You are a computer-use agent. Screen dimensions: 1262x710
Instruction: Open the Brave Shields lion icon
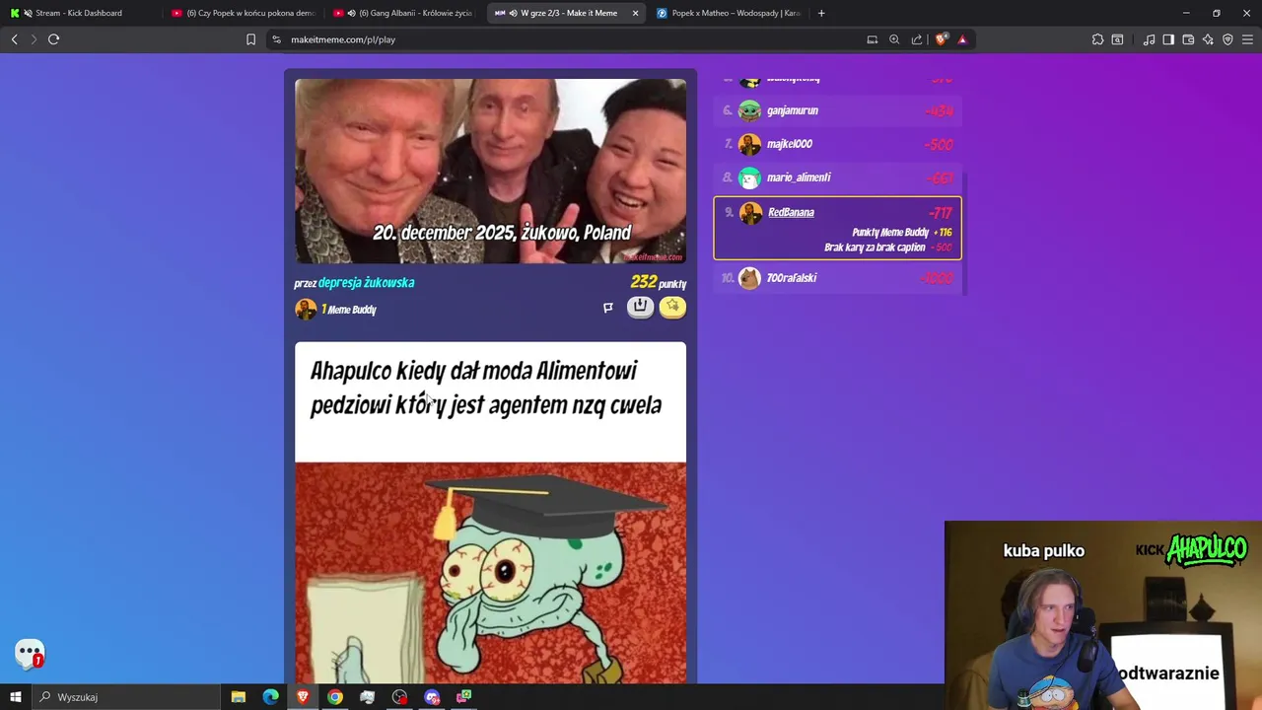pos(942,39)
